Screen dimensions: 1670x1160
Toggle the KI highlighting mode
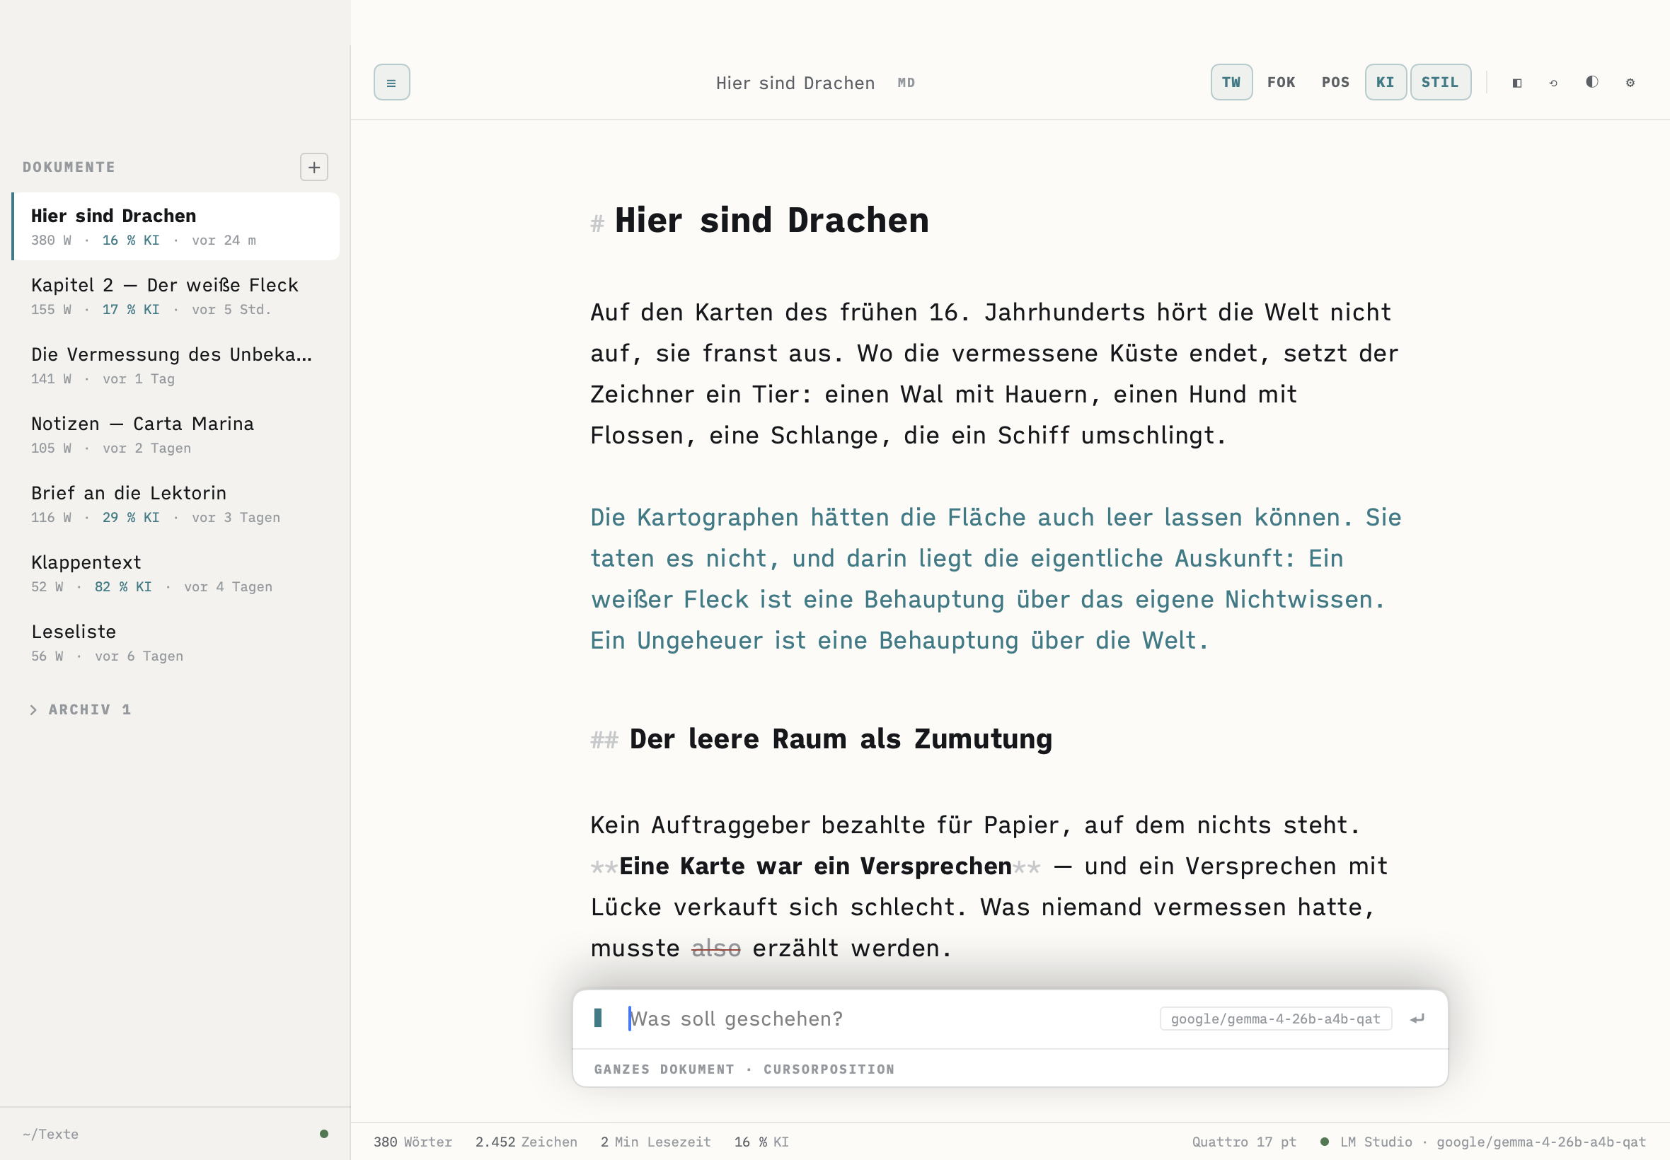click(1385, 82)
